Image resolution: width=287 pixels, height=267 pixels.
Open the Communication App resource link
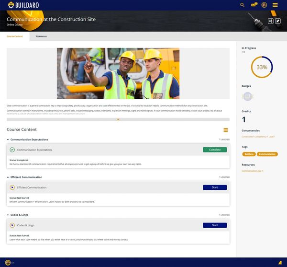click(x=252, y=171)
